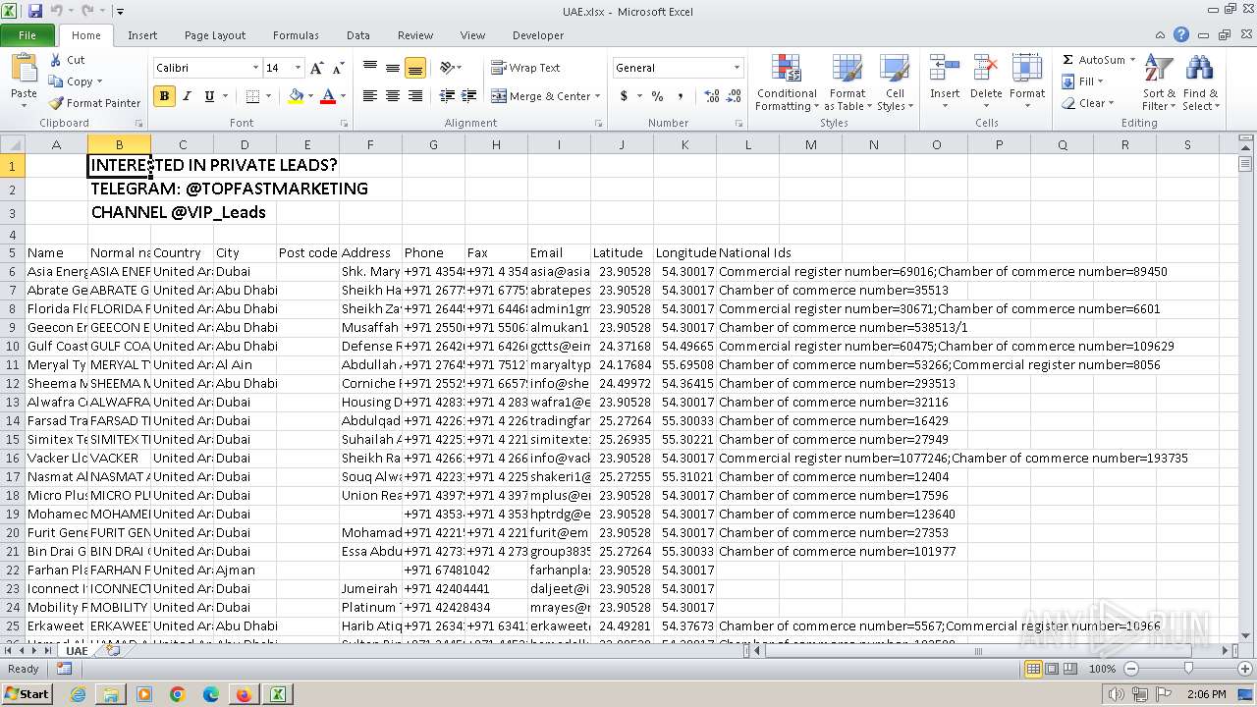1257x707 pixels.
Task: Center text horizontally icon
Action: click(x=392, y=96)
